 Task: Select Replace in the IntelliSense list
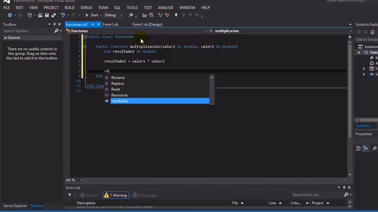coord(157,84)
